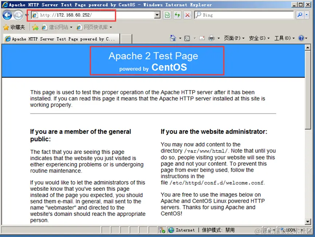Click the /var/www/html/ directory text
Image resolution: width=315 pixels, height=237 pixels.
tap(206, 151)
